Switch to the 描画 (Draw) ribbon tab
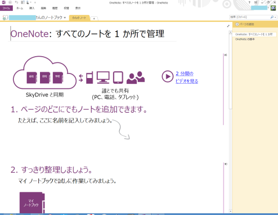 pyautogui.click(x=43, y=8)
